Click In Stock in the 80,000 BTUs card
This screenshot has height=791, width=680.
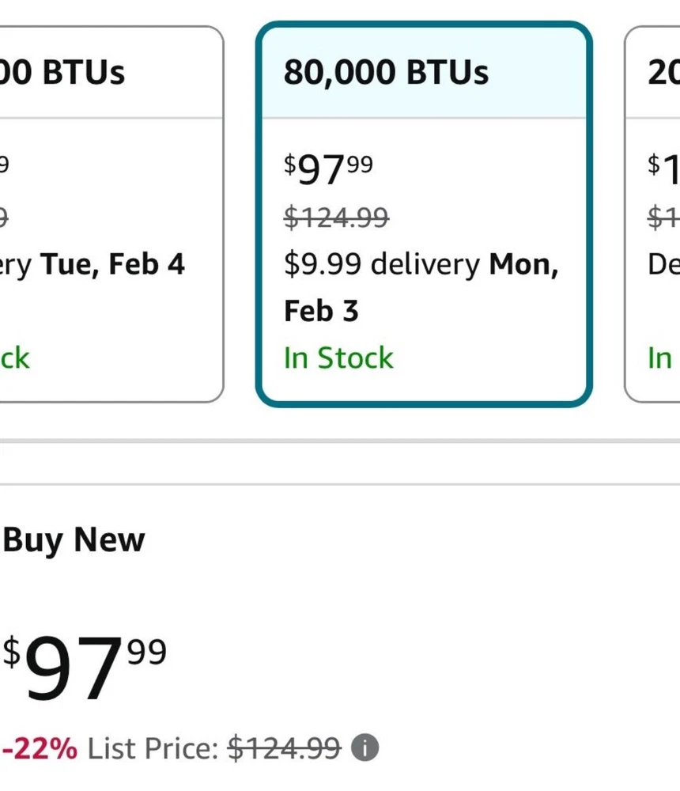(x=338, y=358)
